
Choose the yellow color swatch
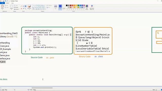[x=76, y=6]
